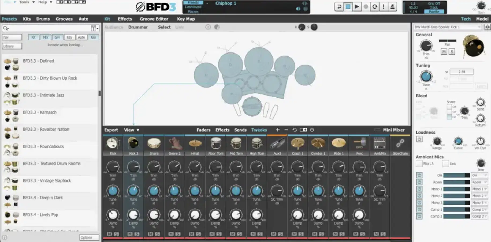The width and height of the screenshot is (491, 242).
Task: Open the Help menu dropdown
Action: pos(45,2)
